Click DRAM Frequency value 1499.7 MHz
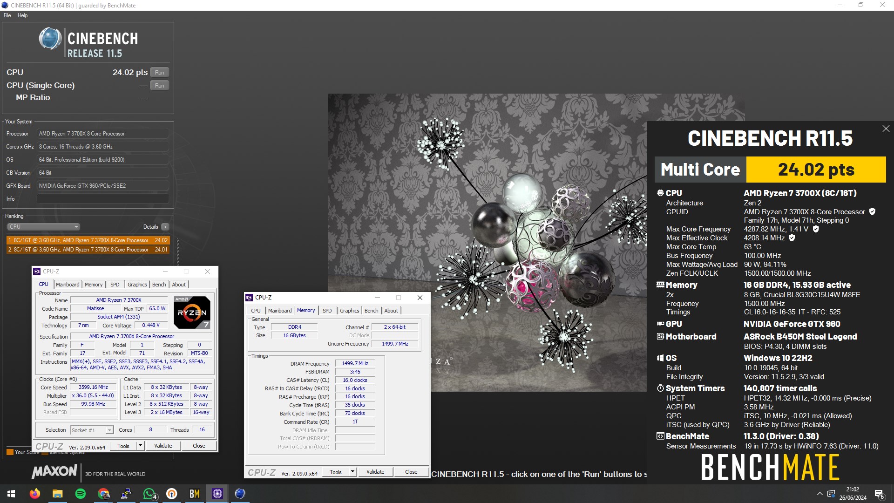The height and width of the screenshot is (503, 894). pyautogui.click(x=355, y=363)
